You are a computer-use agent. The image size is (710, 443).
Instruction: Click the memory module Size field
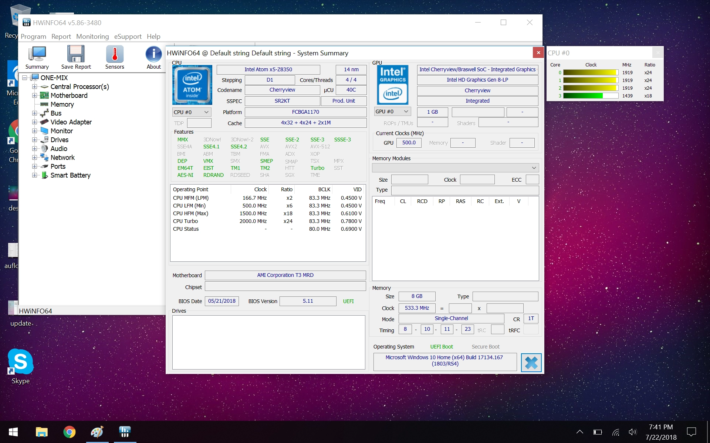(x=409, y=180)
